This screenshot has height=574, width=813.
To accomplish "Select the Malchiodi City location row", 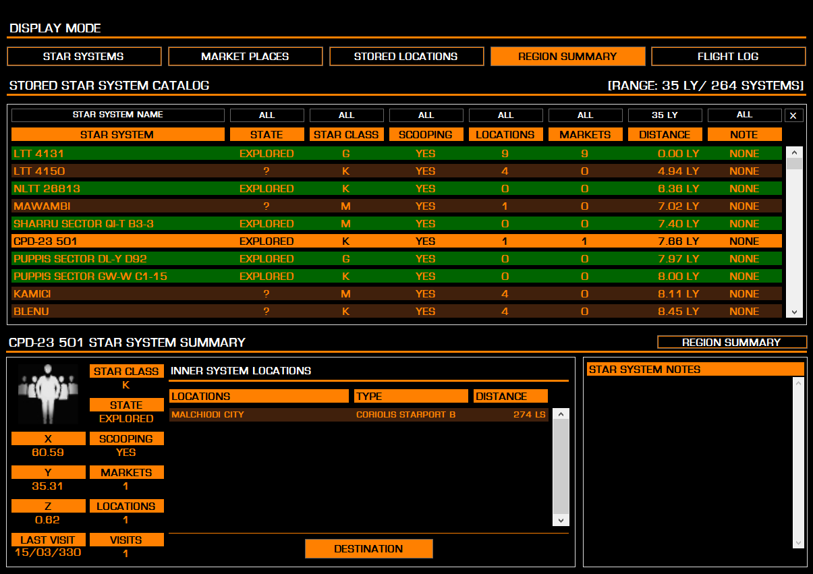I will point(359,415).
